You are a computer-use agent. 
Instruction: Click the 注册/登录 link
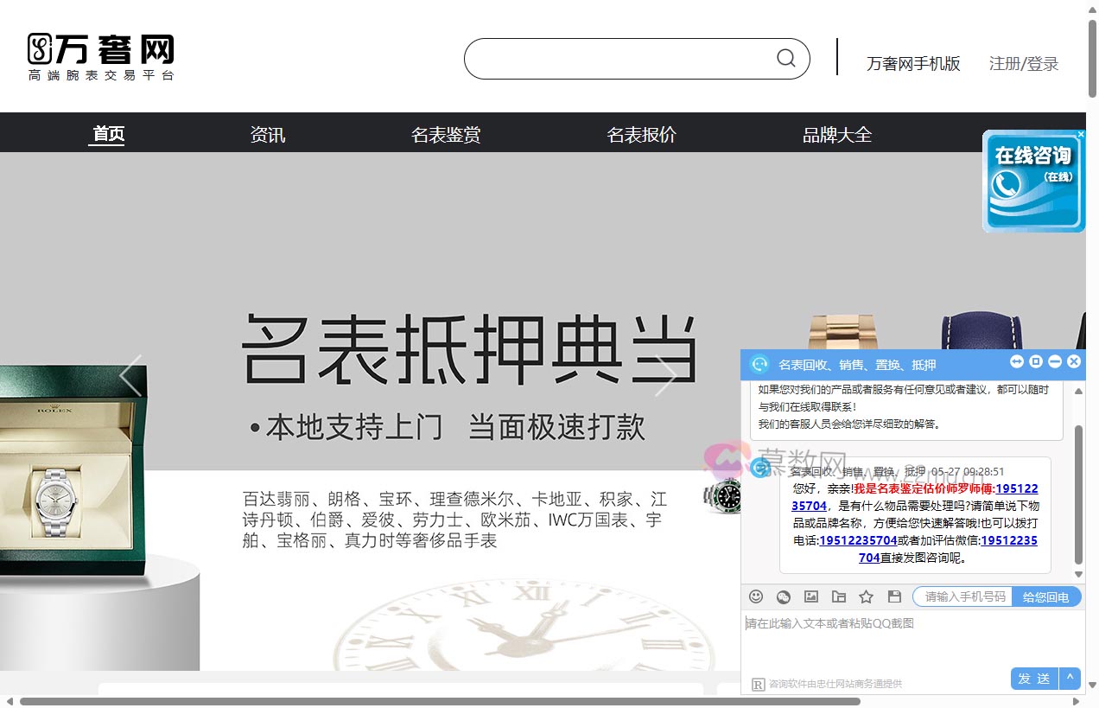[x=1024, y=63]
